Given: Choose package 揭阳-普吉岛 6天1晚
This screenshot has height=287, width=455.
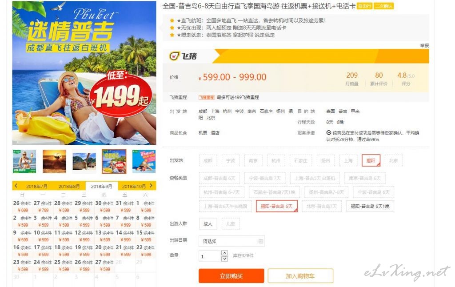Looking at the screenshot, I should click(x=370, y=206).
